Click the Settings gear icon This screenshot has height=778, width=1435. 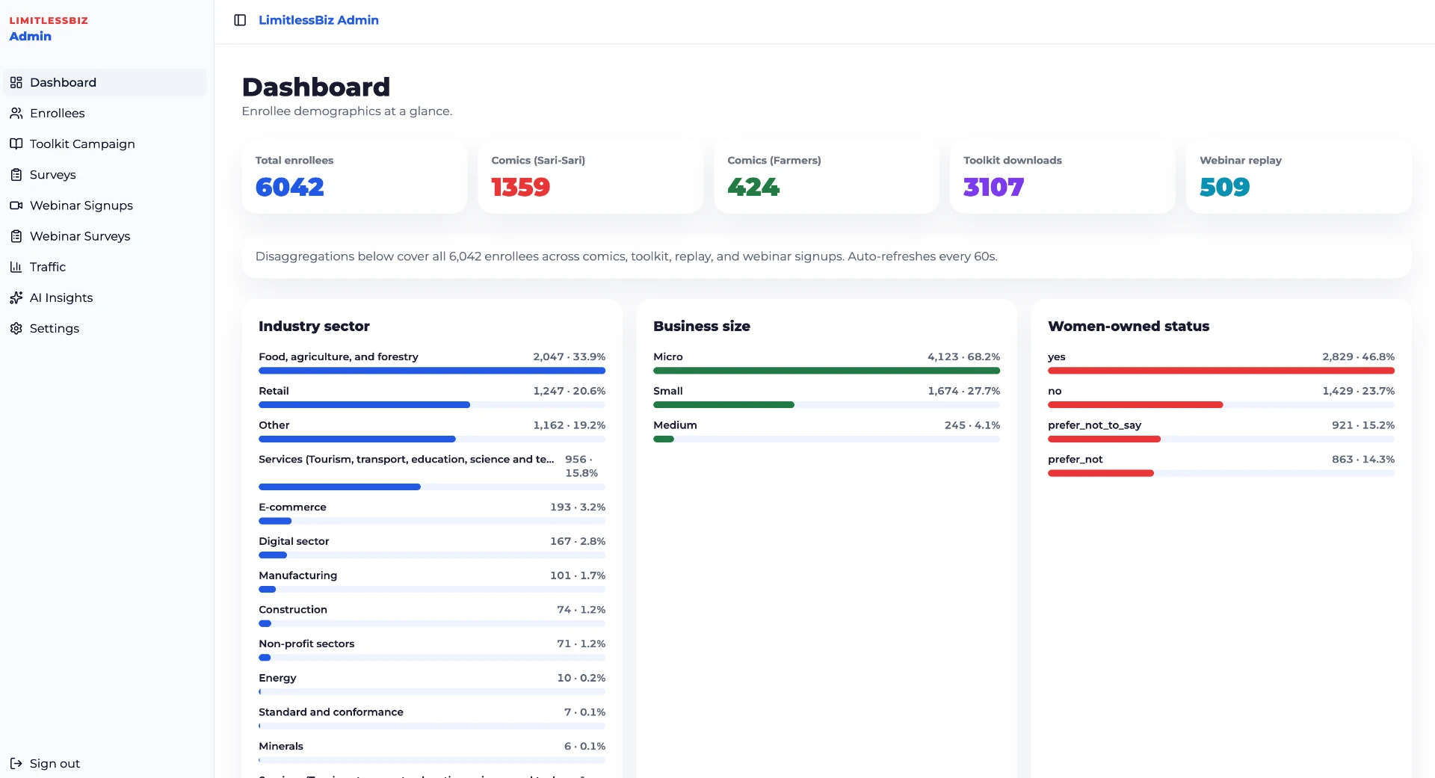pyautogui.click(x=16, y=328)
